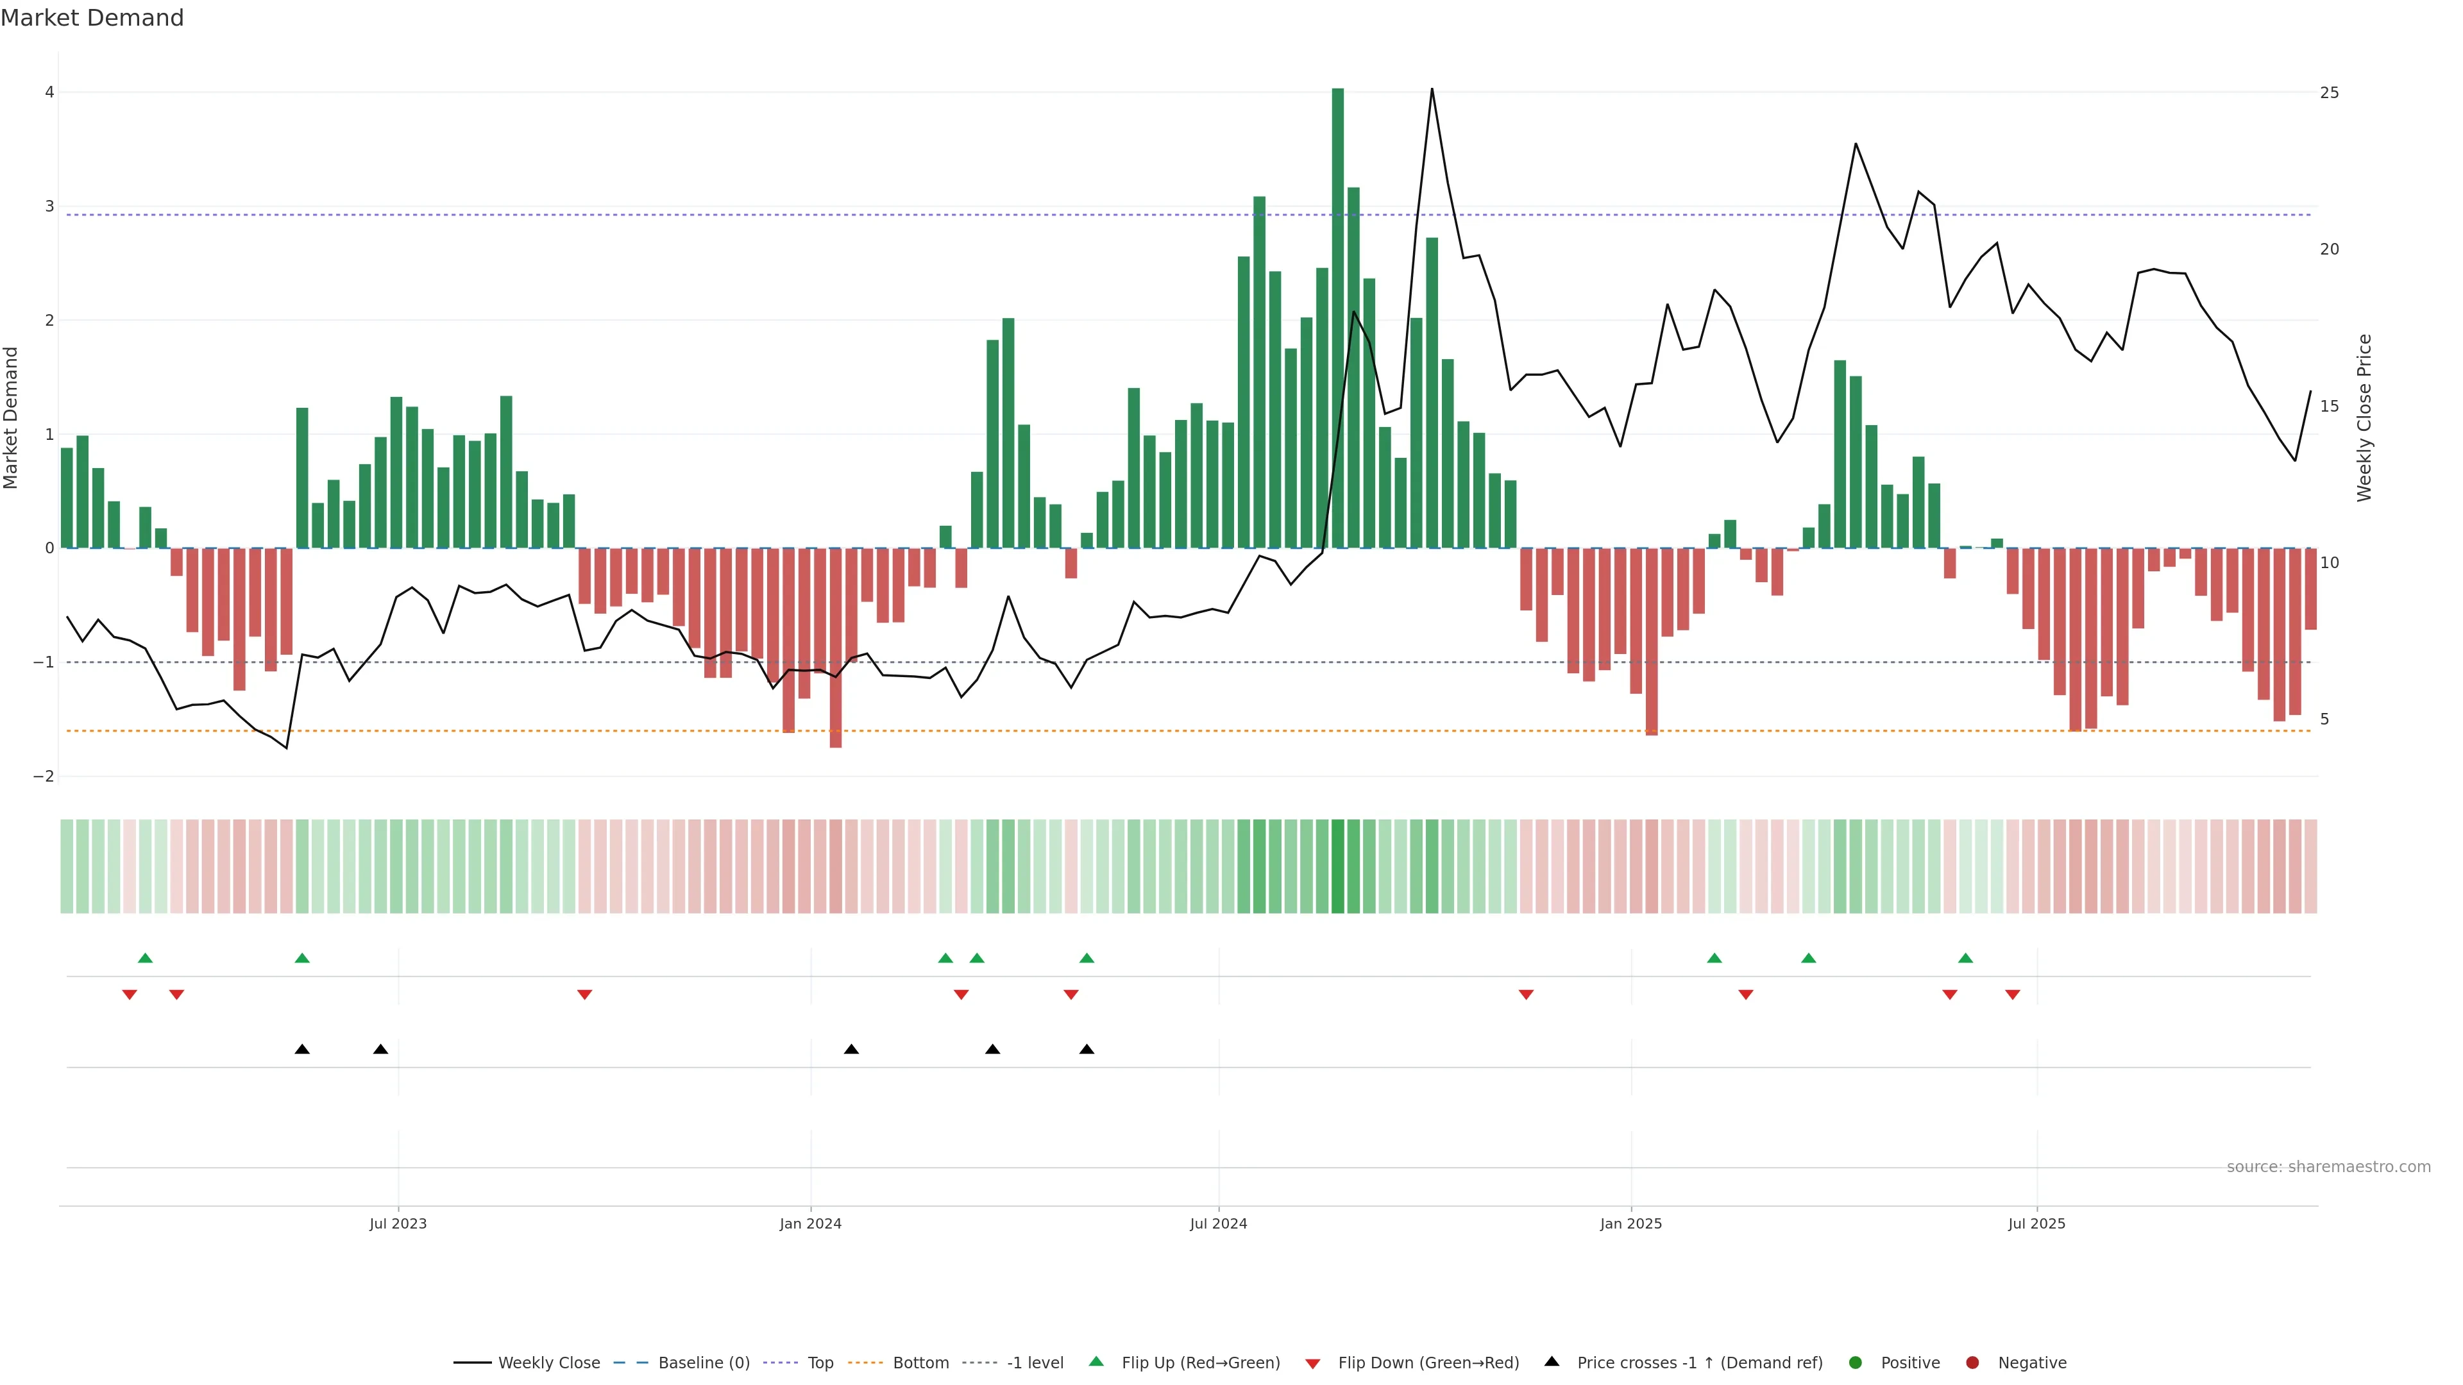Image resolution: width=2463 pixels, height=1385 pixels.
Task: Click the Jul 2024 x-axis label
Action: (1218, 1225)
